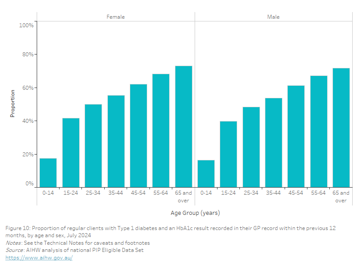Select the Male panel header
The width and height of the screenshot is (358, 268).
(x=273, y=17)
